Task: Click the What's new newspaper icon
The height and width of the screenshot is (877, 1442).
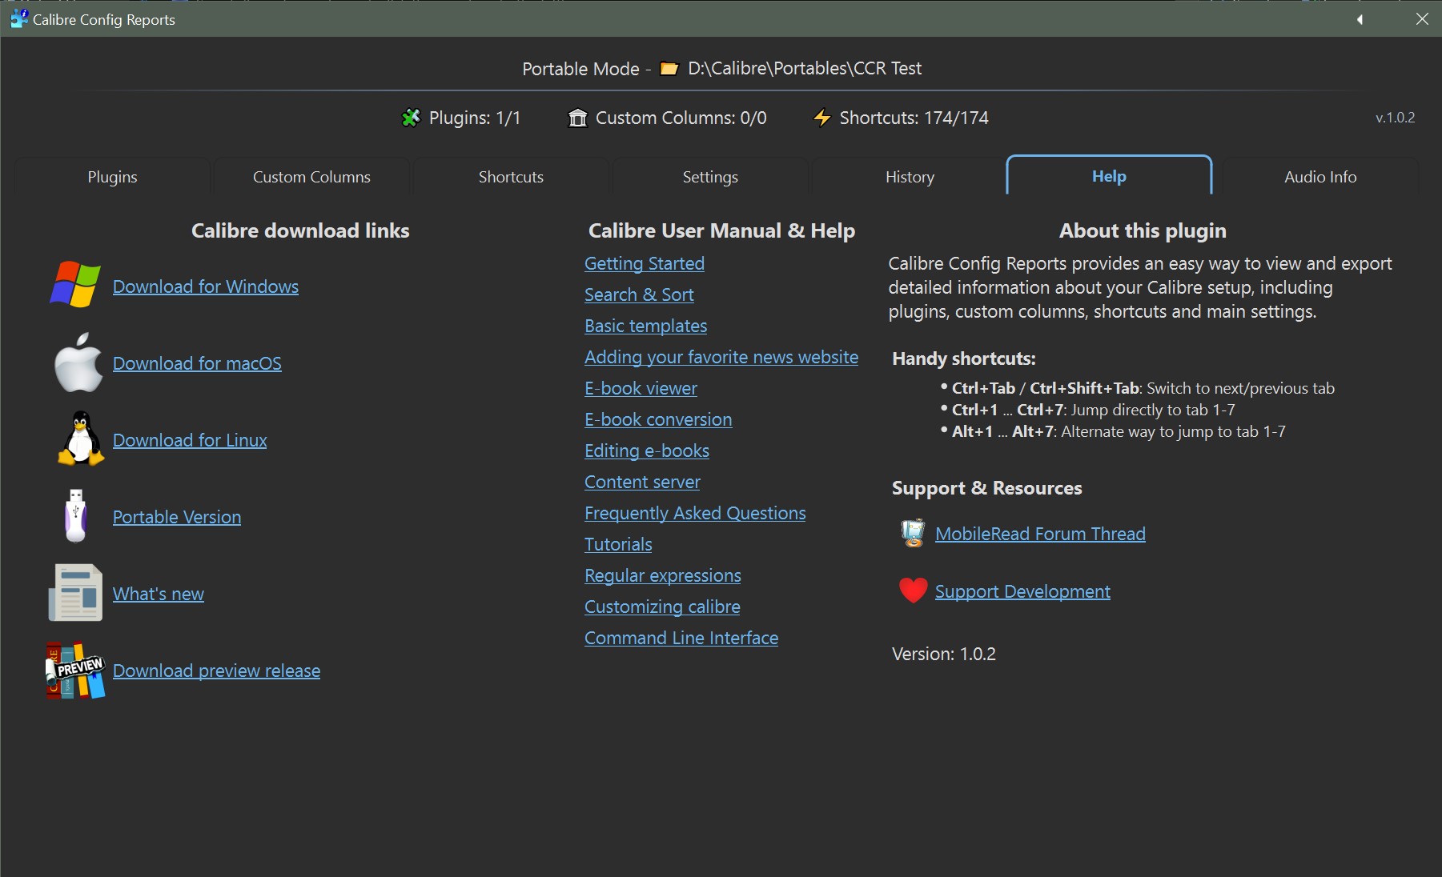Action: pos(76,593)
